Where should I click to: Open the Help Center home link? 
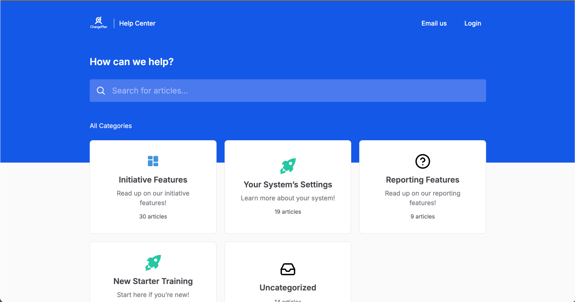(137, 23)
